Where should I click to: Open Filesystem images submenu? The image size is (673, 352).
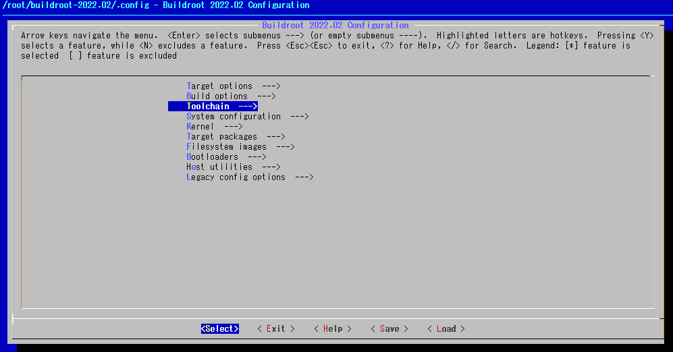240,146
